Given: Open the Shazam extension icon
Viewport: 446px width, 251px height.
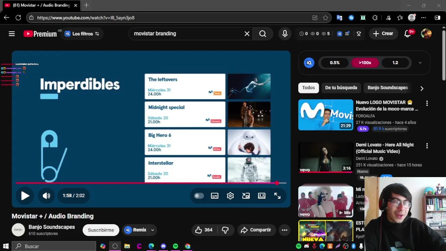Looking at the screenshot, I should tap(351, 18).
